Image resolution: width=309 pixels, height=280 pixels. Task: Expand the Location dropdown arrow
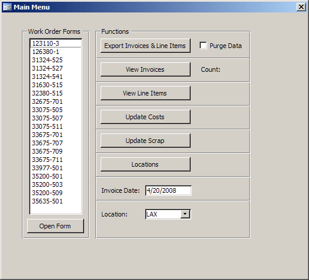point(185,214)
